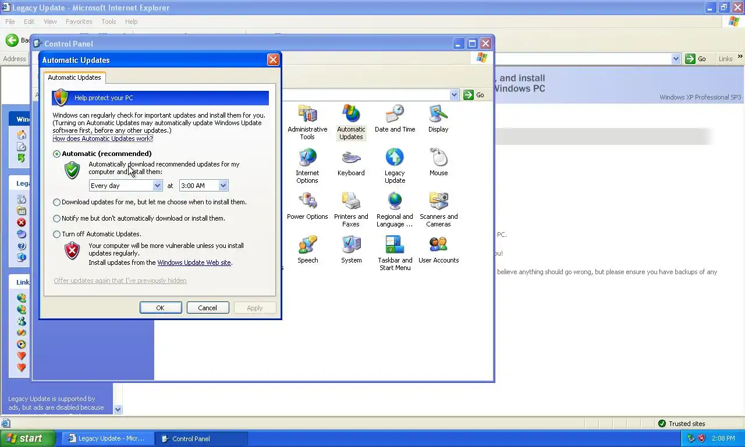This screenshot has width=745, height=447.
Task: Open the Favorites menu
Action: [79, 22]
